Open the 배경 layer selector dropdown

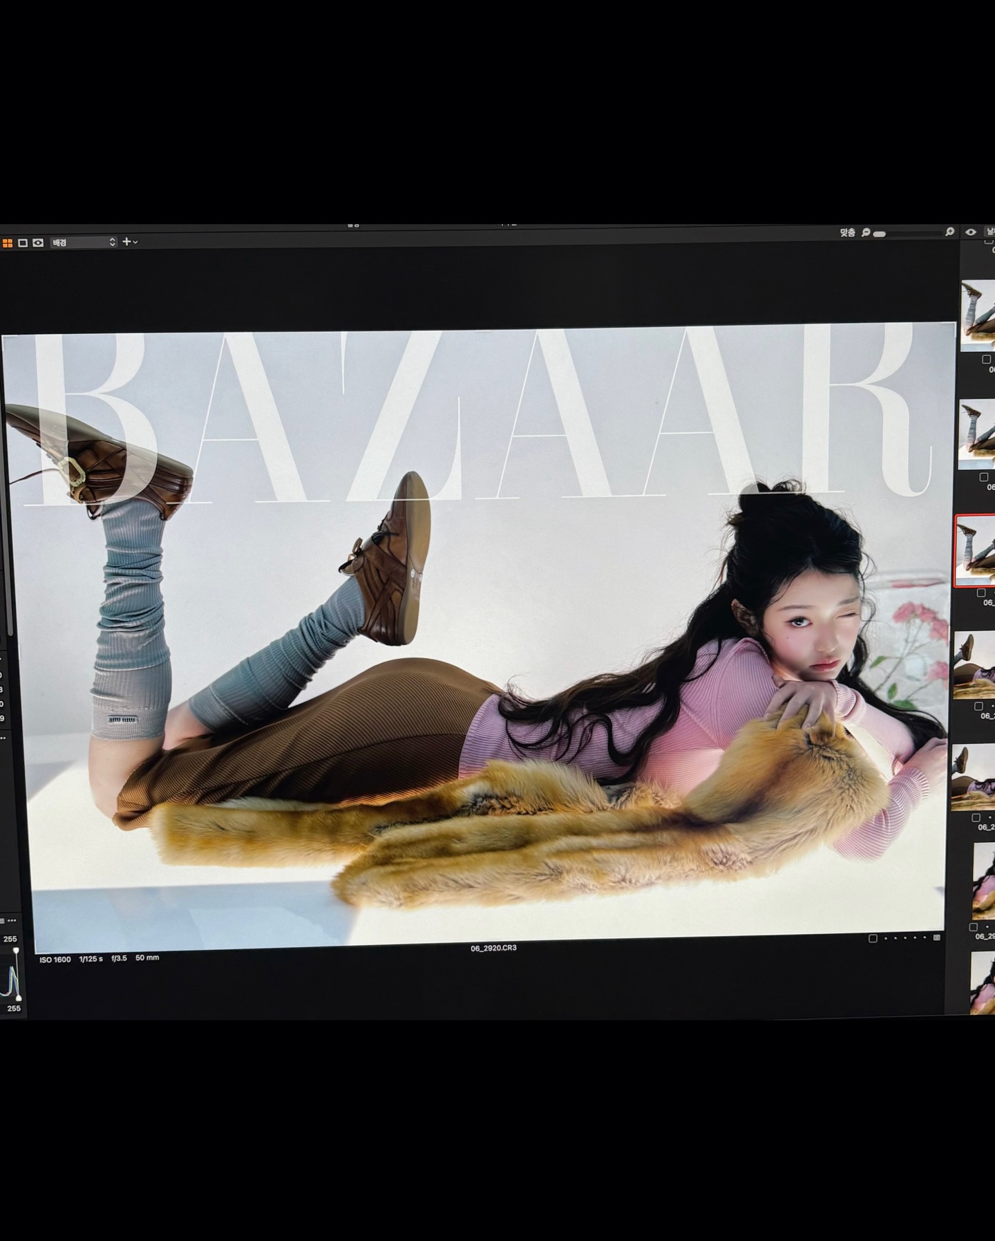click(84, 243)
